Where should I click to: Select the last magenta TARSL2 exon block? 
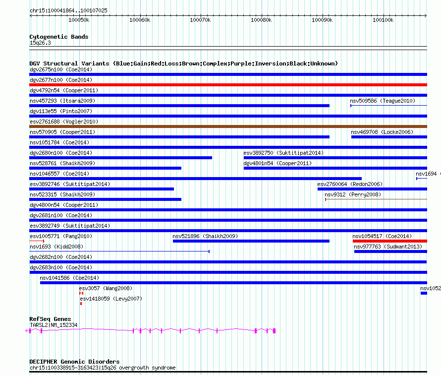tap(274, 331)
